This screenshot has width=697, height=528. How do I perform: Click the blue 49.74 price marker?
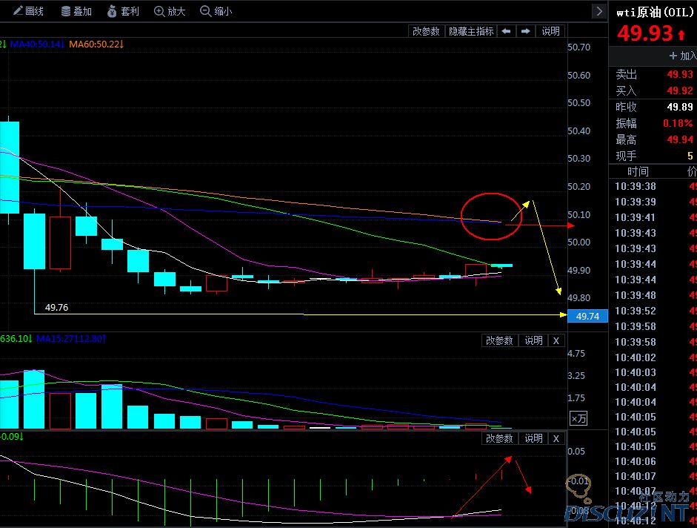coord(587,317)
